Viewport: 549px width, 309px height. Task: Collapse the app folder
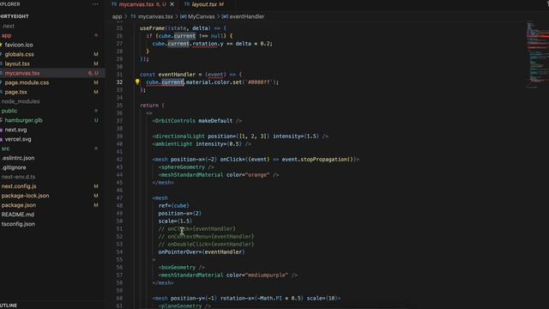(x=6, y=35)
